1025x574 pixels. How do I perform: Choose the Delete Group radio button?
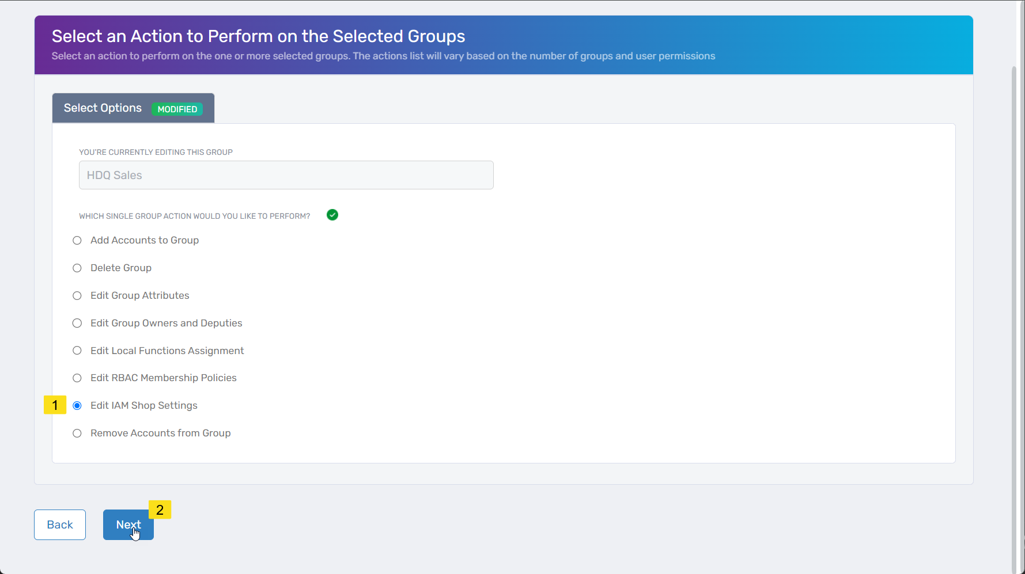[x=77, y=268]
